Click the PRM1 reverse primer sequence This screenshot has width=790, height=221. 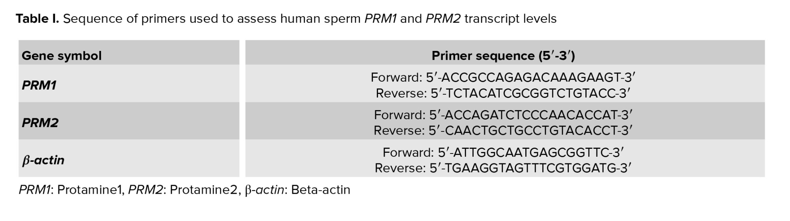click(x=530, y=93)
